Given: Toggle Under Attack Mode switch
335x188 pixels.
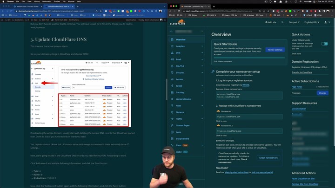Looking at the screenshot, I should point(324,44).
